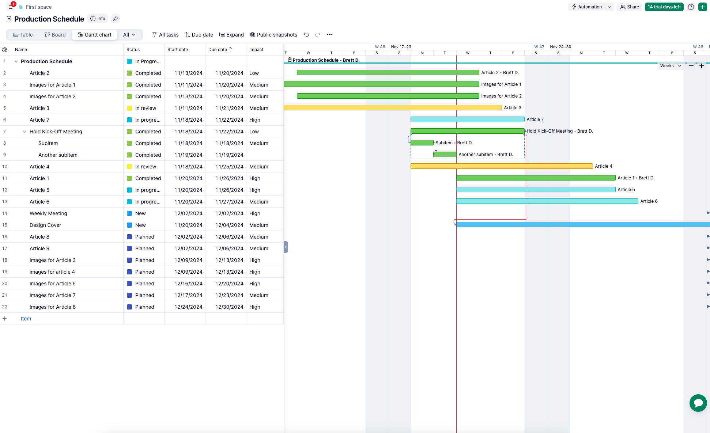Click the 14 trial days left button
The height and width of the screenshot is (433, 710).
pyautogui.click(x=664, y=7)
